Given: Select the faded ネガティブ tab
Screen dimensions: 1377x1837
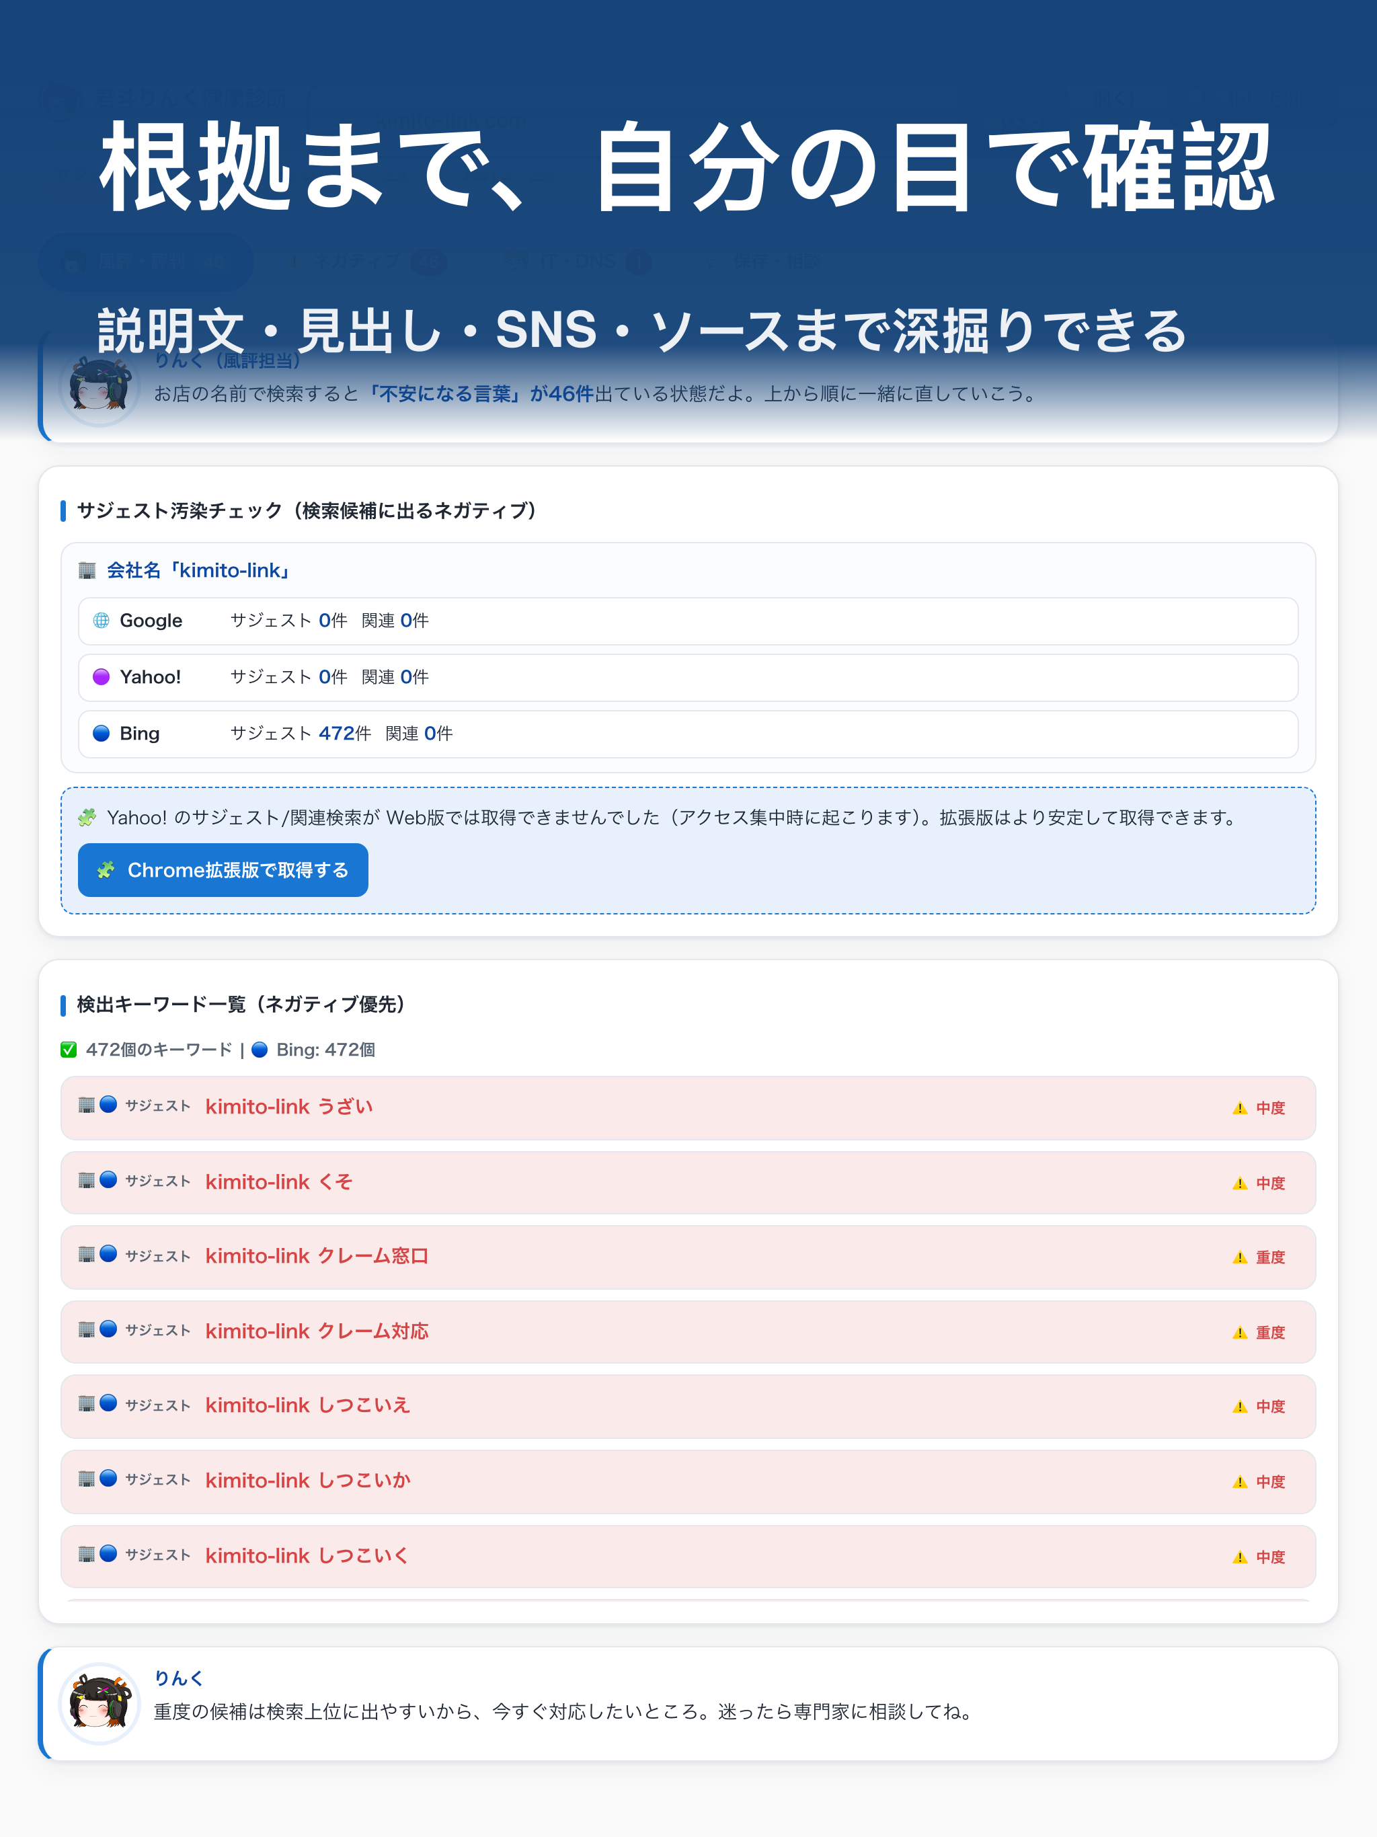Looking at the screenshot, I should pos(365,262).
